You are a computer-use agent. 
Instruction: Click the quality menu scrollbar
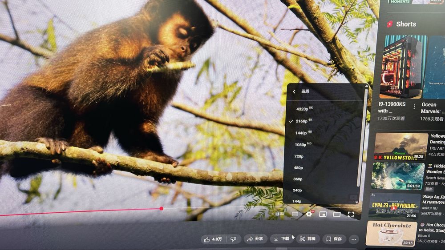tap(362, 137)
